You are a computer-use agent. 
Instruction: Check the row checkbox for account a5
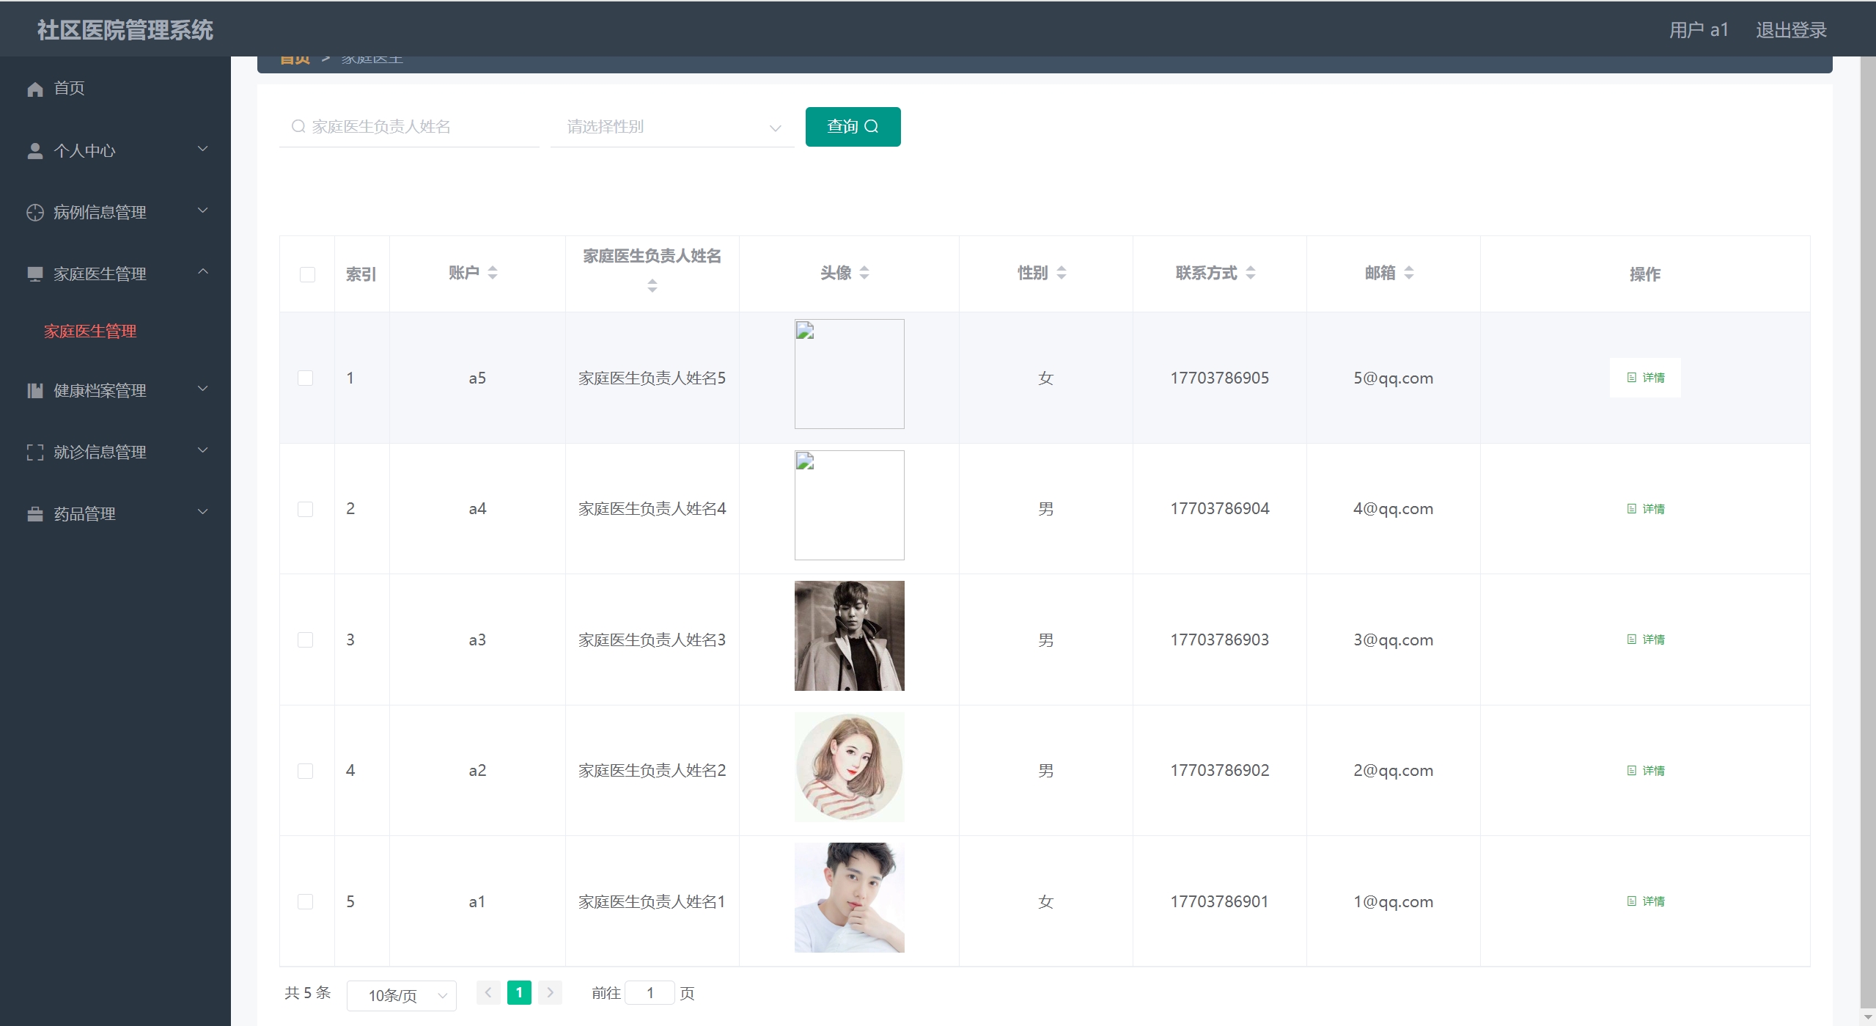click(x=306, y=378)
